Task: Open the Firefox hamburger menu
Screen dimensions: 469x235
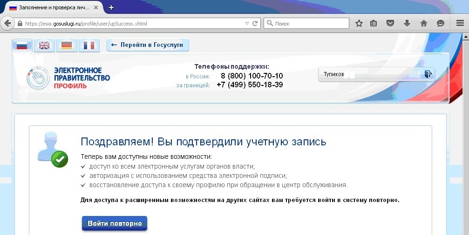Action: point(460,23)
